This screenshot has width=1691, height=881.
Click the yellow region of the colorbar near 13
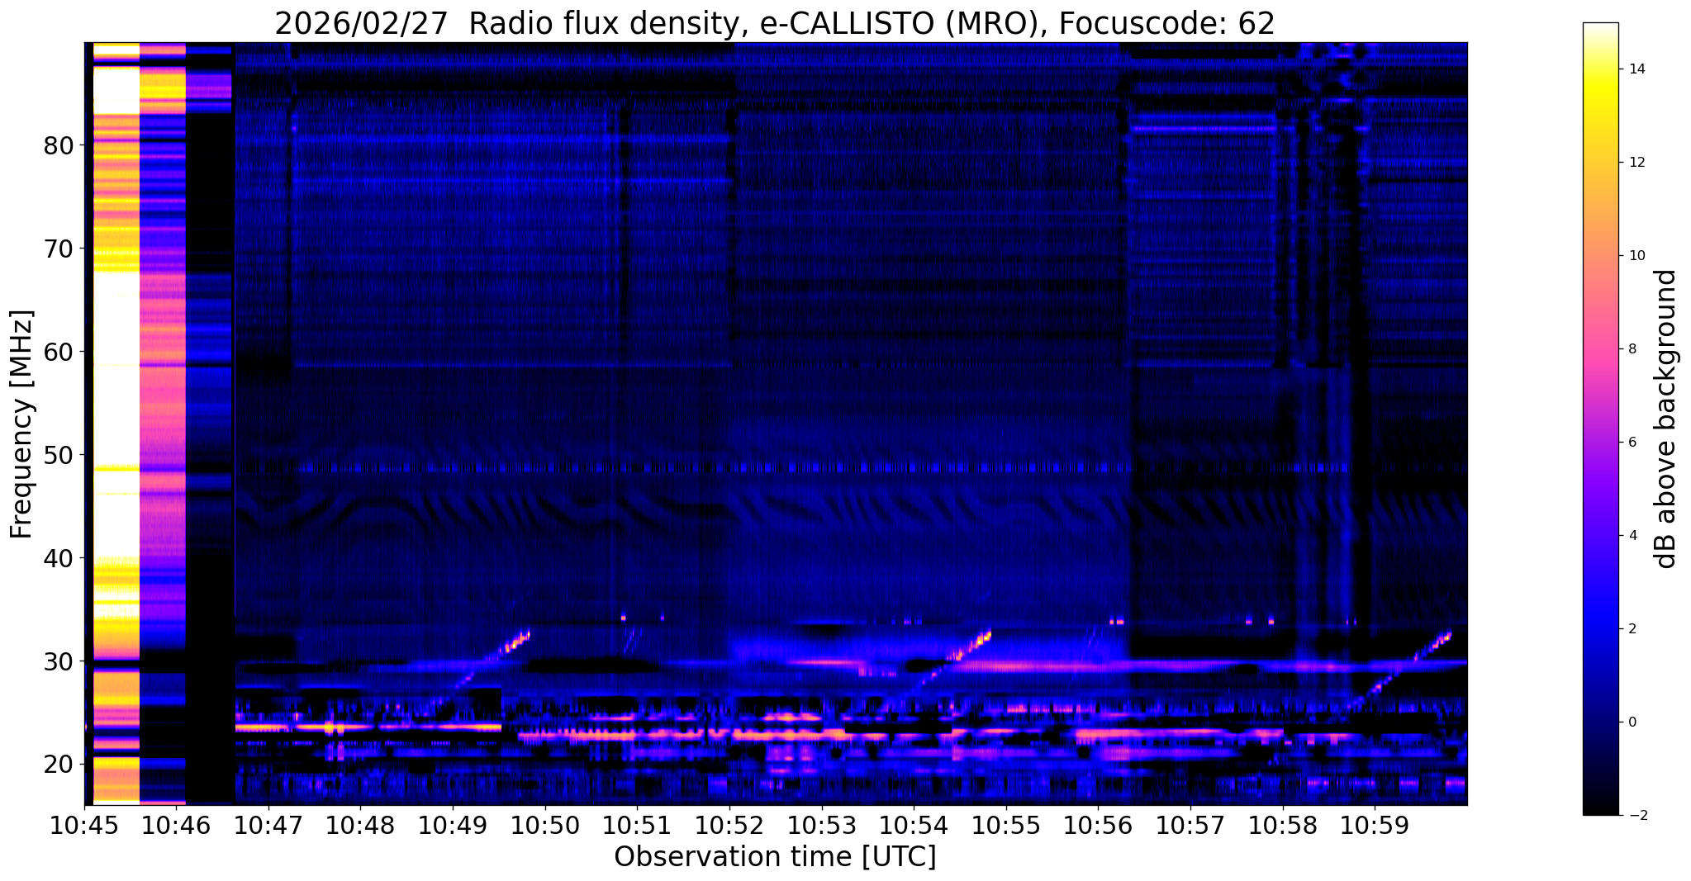click(x=1600, y=116)
